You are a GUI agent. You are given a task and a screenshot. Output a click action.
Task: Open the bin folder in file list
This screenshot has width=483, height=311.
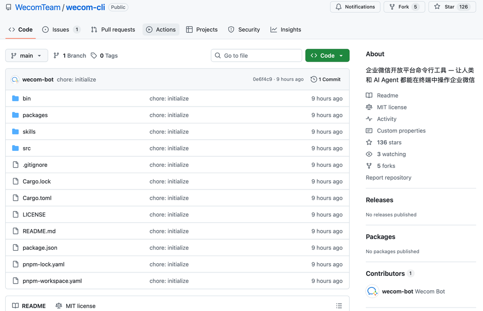27,98
